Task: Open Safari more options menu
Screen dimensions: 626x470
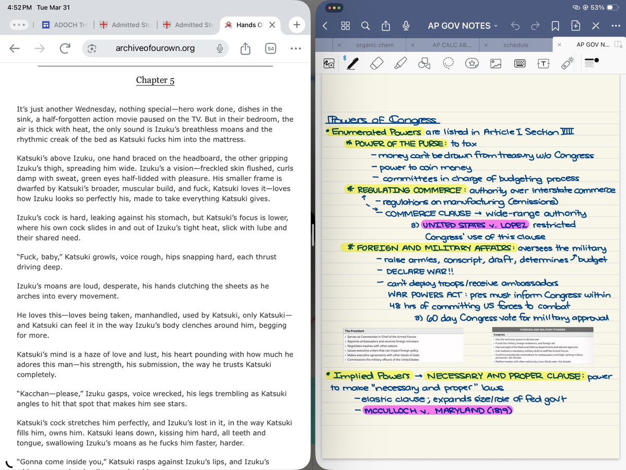Action: [x=296, y=48]
